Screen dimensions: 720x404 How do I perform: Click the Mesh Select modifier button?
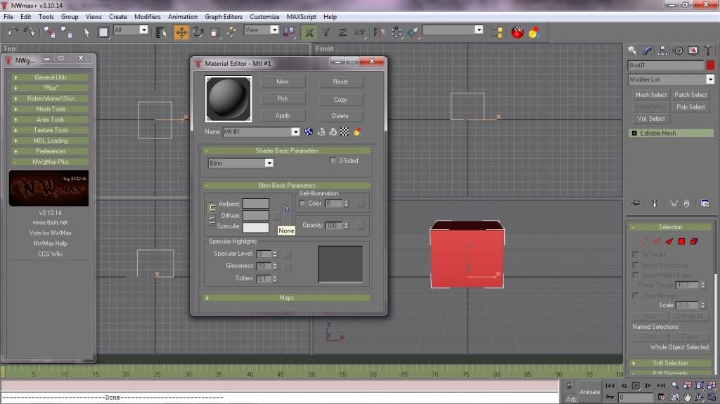(x=651, y=95)
